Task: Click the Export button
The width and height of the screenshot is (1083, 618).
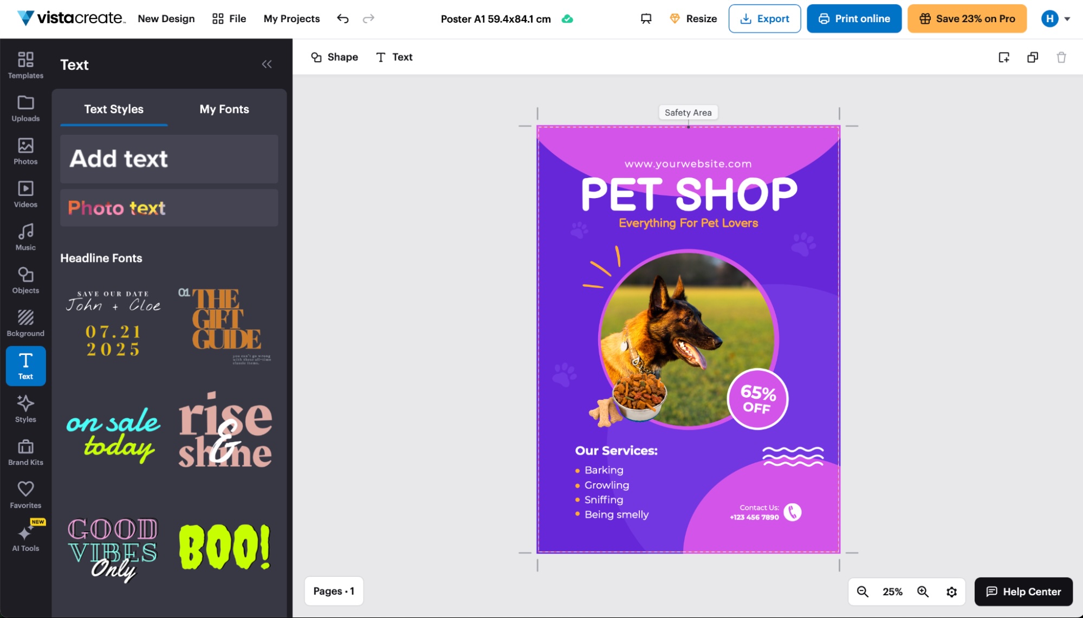Action: (764, 18)
